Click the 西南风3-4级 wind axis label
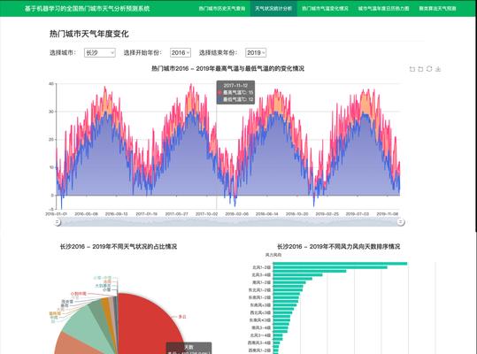 (x=259, y=343)
